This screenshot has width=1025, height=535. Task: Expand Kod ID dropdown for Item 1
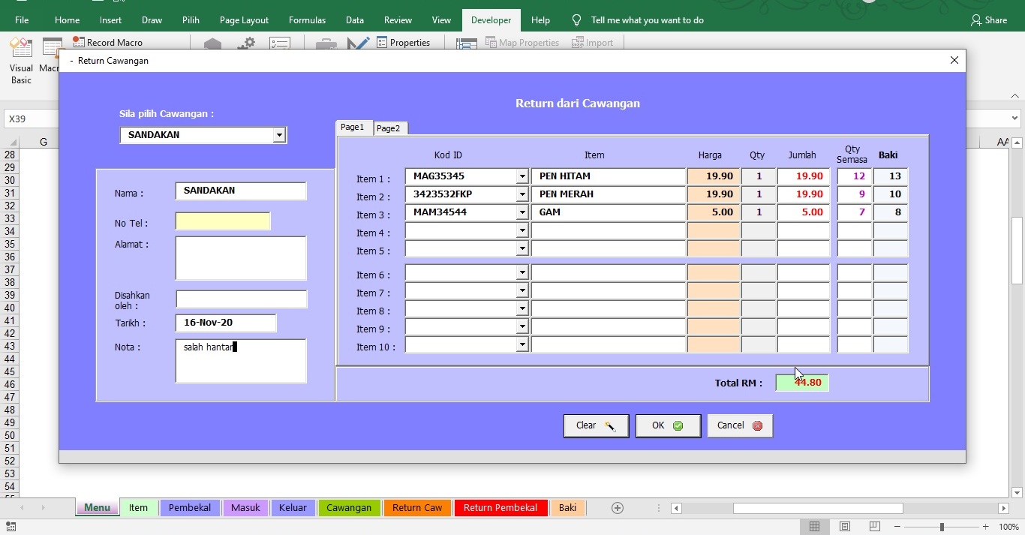click(x=522, y=176)
